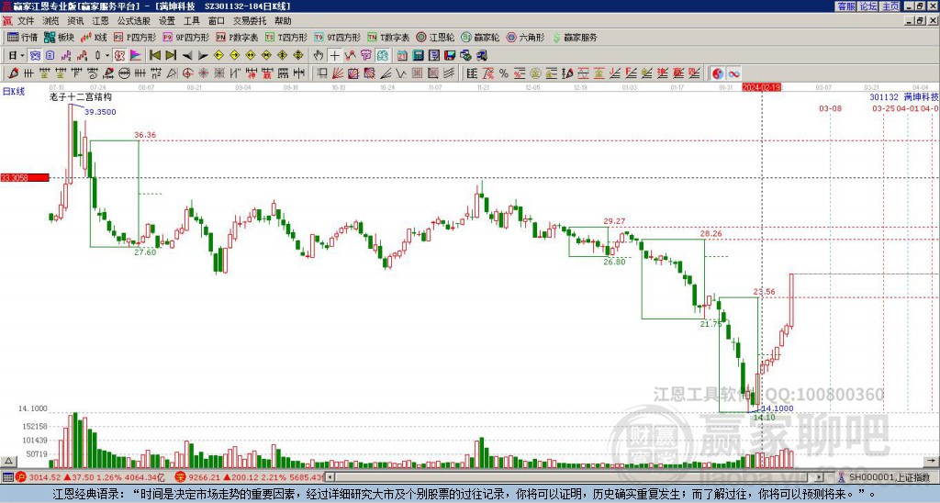Open the T数字表 tool

(x=388, y=37)
